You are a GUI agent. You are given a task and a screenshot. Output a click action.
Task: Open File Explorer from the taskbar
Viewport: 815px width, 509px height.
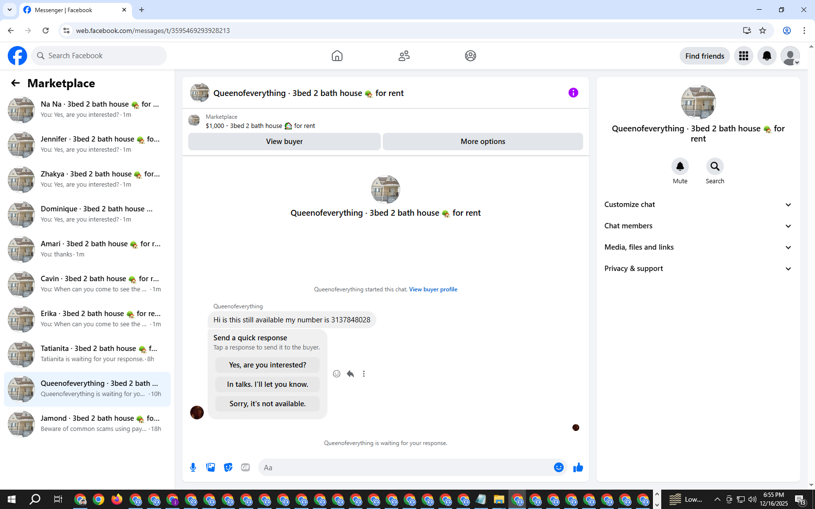coord(499,499)
